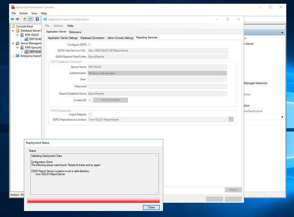Click the status scrollbar down arrow
This screenshot has width=294, height=217.
point(156,192)
